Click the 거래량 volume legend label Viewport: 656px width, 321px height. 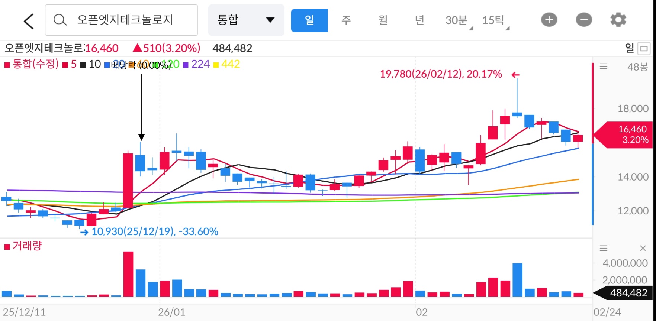coord(23,246)
